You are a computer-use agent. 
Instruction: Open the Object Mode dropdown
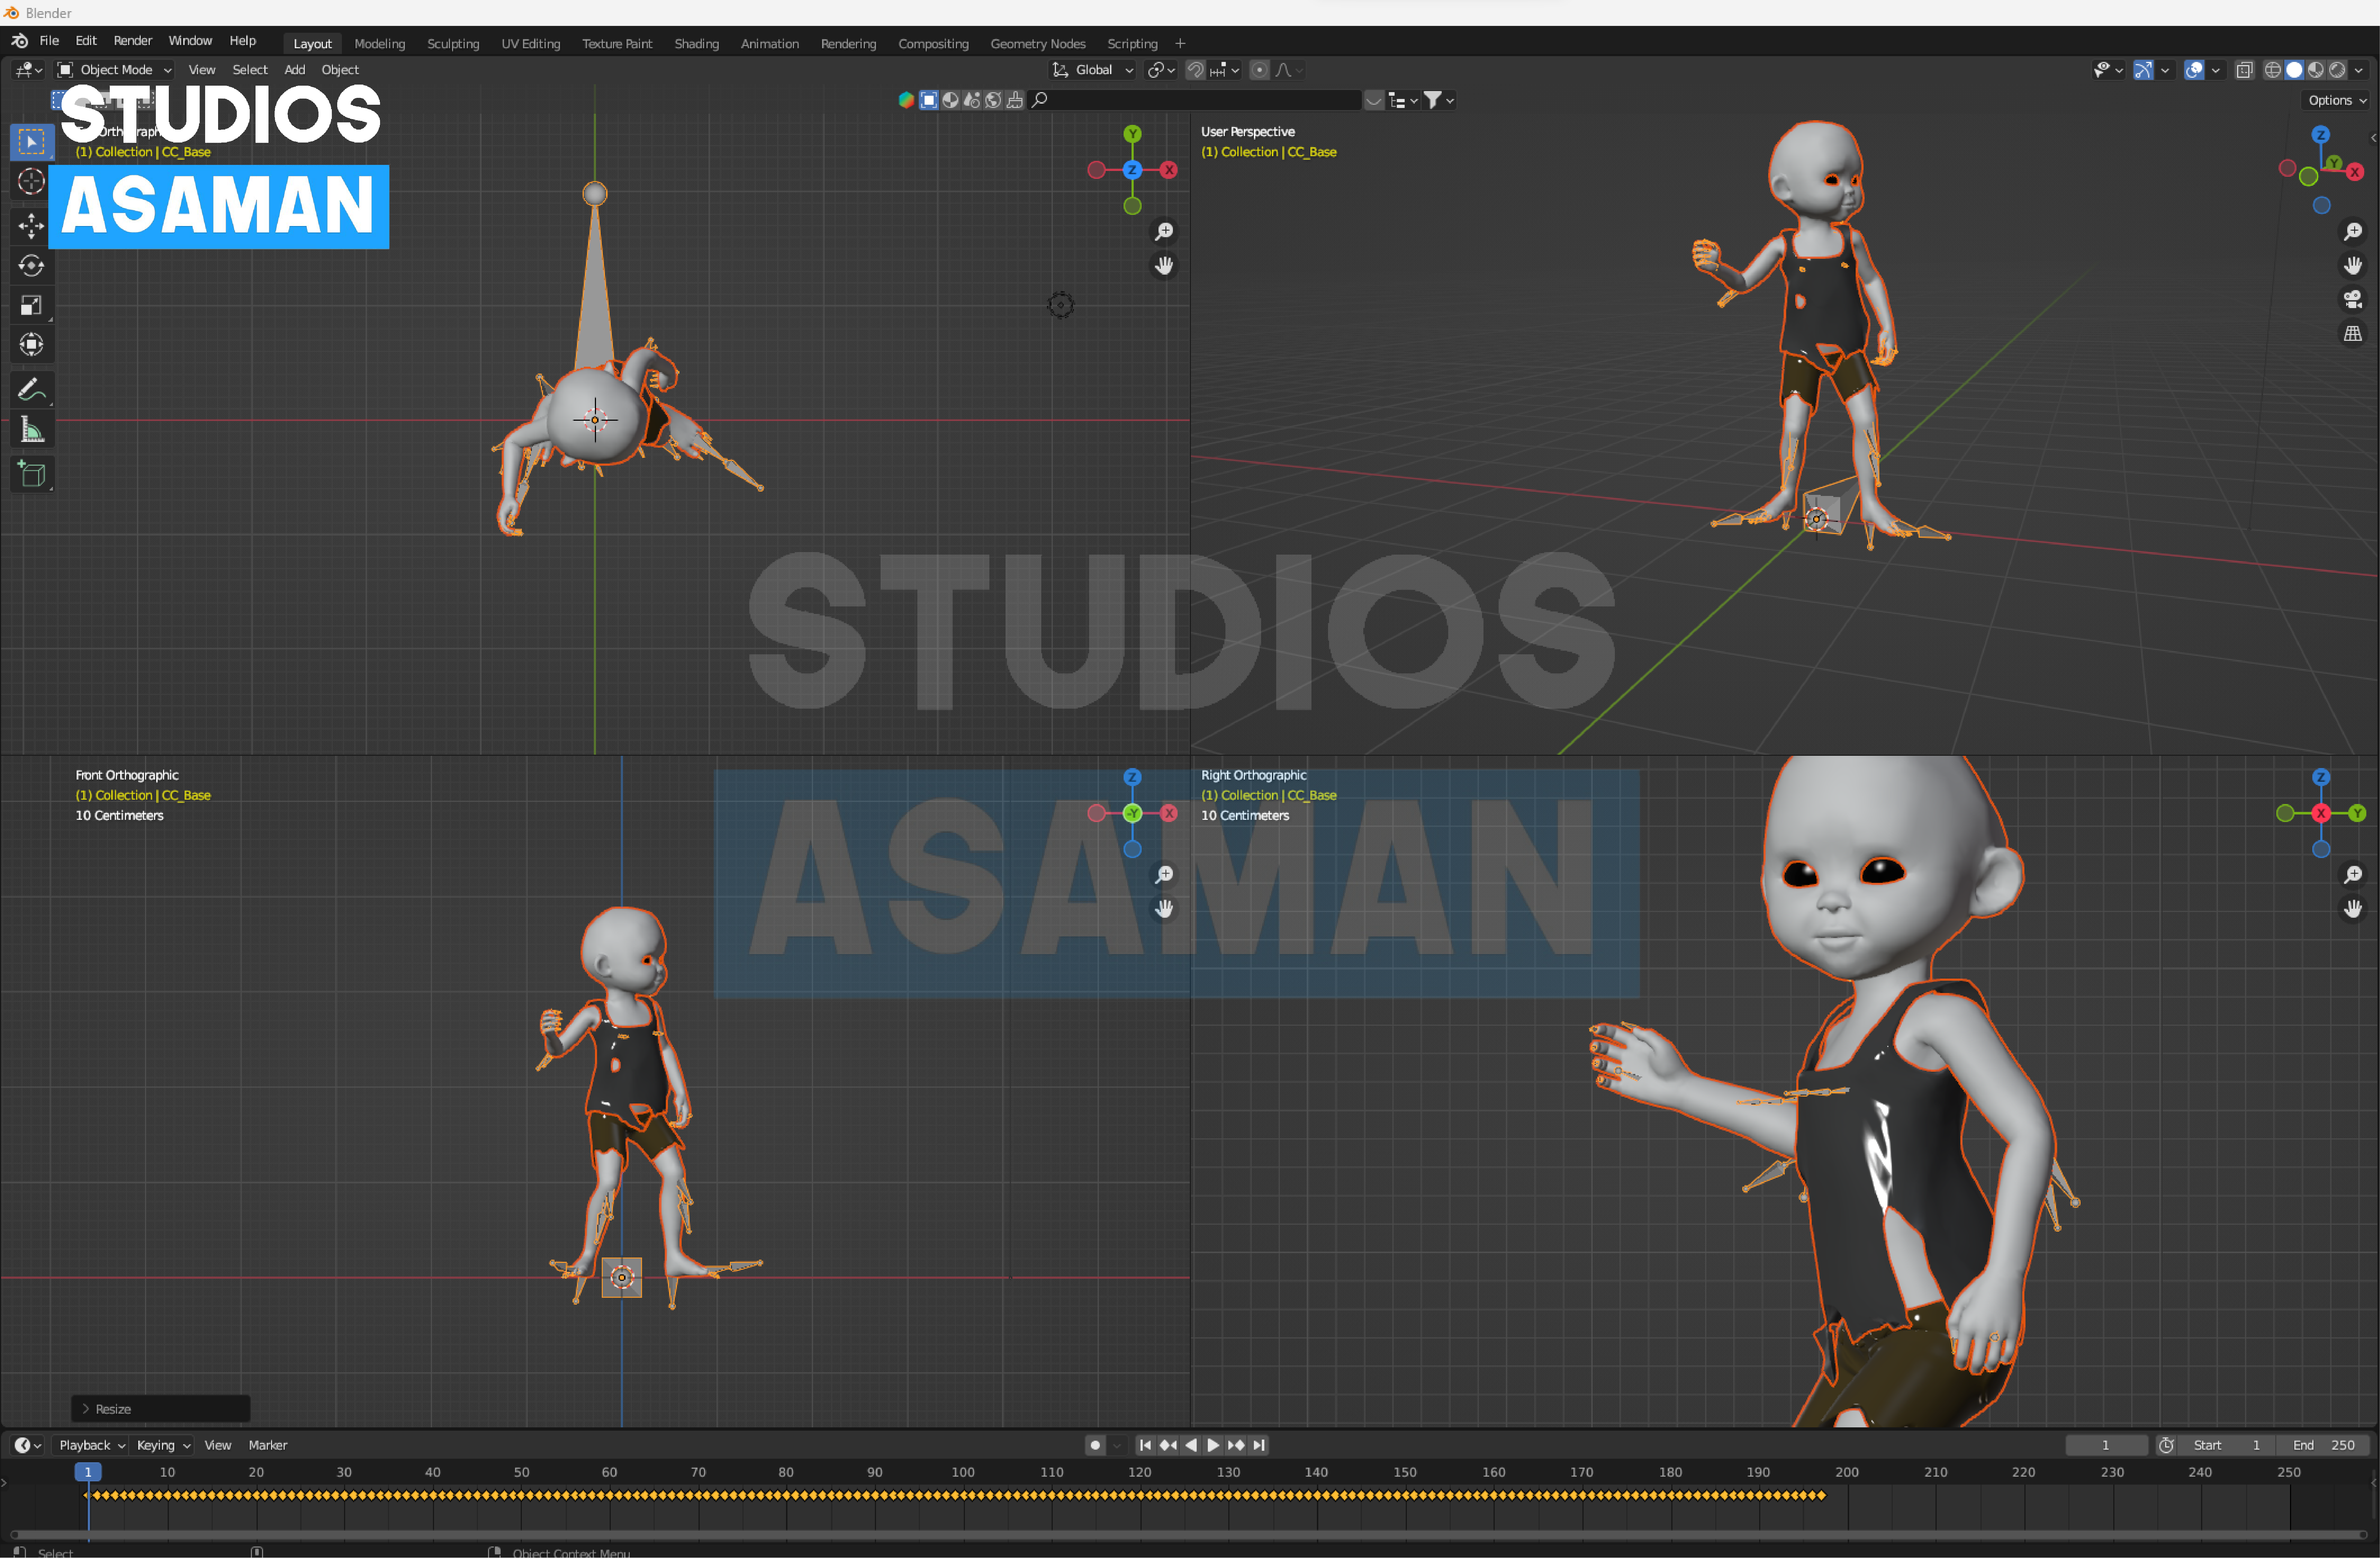pyautogui.click(x=115, y=70)
